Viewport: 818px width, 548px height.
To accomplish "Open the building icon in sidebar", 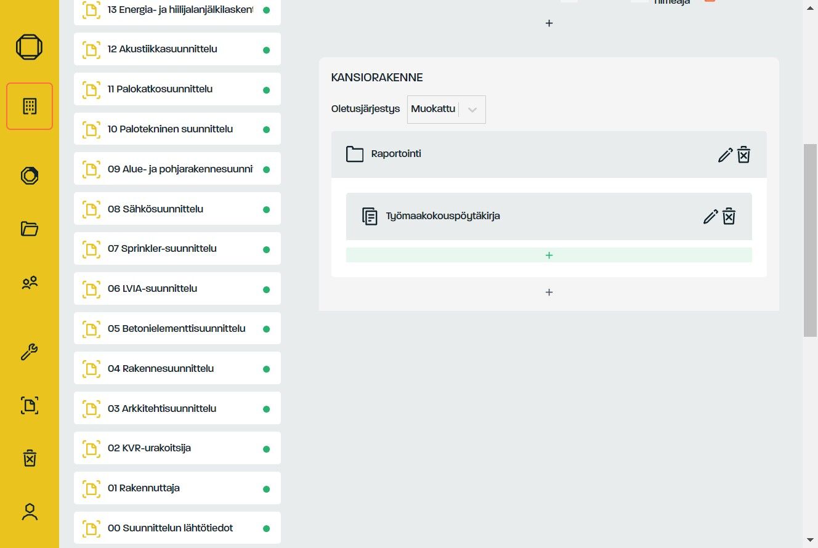I will (x=30, y=106).
